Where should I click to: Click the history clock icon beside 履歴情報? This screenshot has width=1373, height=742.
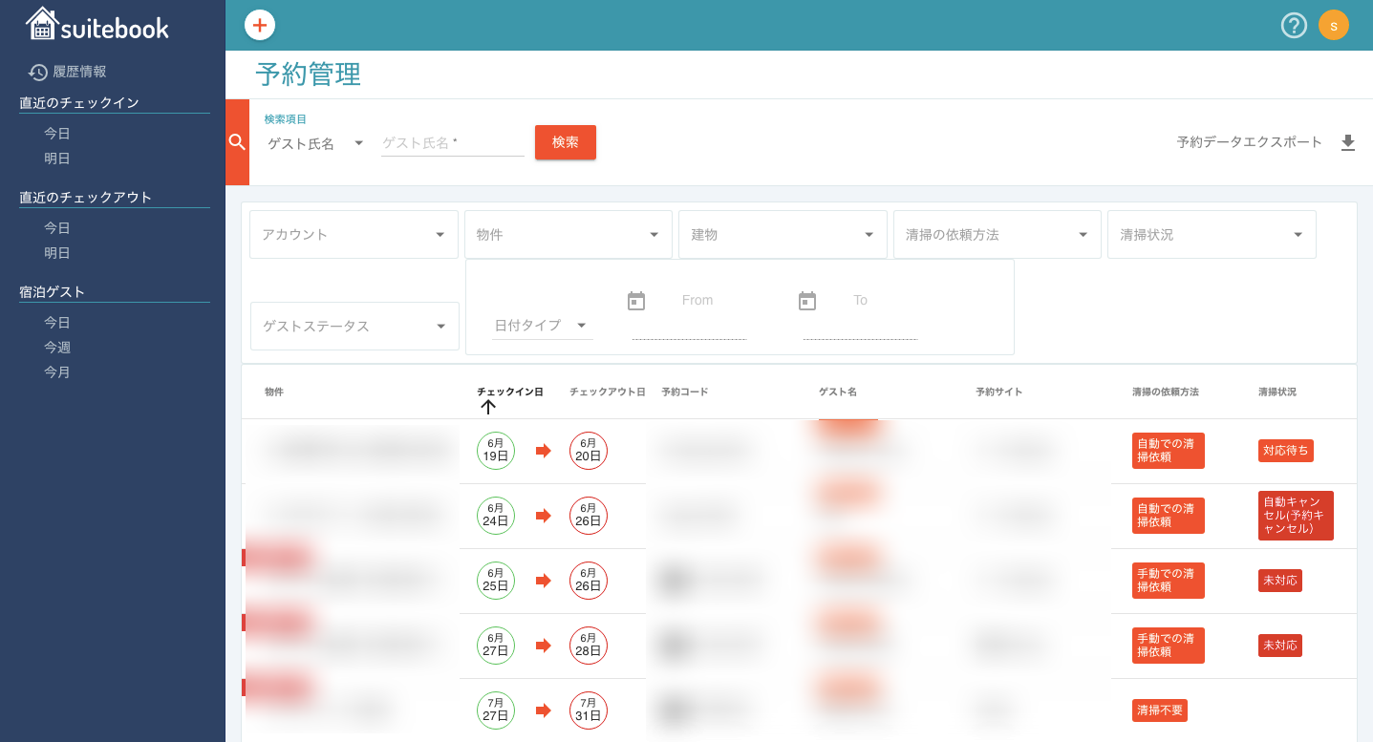[x=38, y=72]
